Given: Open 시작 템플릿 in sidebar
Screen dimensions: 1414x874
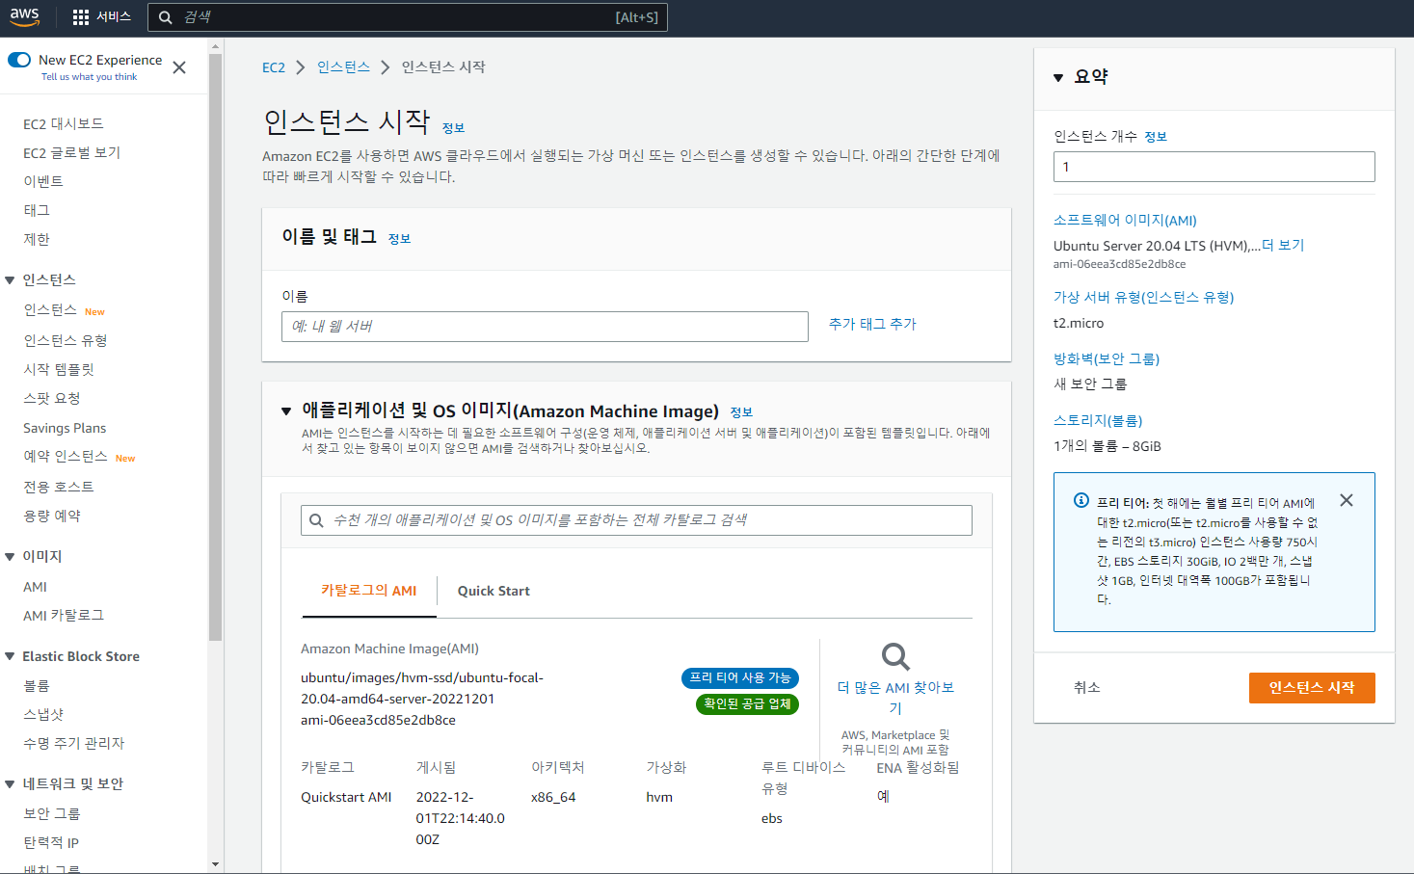Looking at the screenshot, I should pos(59,370).
